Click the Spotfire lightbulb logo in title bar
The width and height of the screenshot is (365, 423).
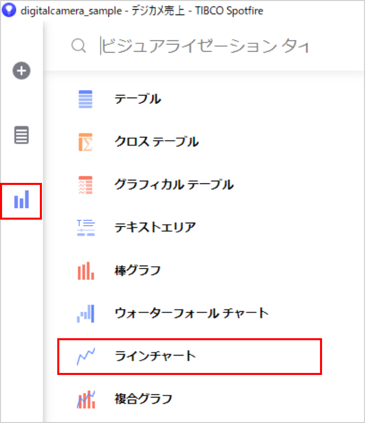click(9, 10)
